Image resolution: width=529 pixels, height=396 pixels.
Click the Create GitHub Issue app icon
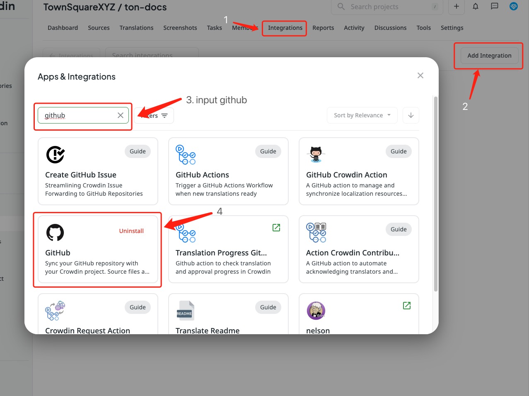pos(55,155)
